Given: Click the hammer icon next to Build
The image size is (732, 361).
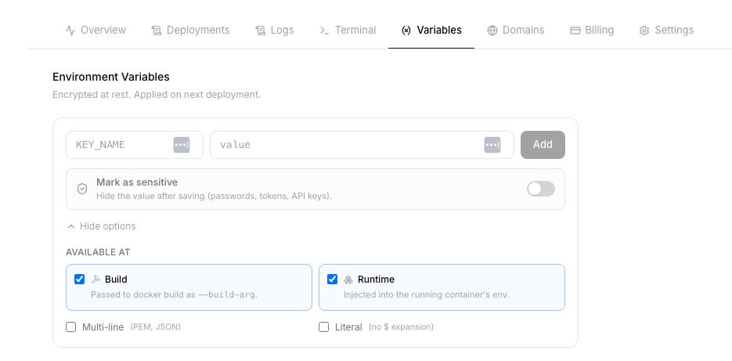Looking at the screenshot, I should (96, 280).
